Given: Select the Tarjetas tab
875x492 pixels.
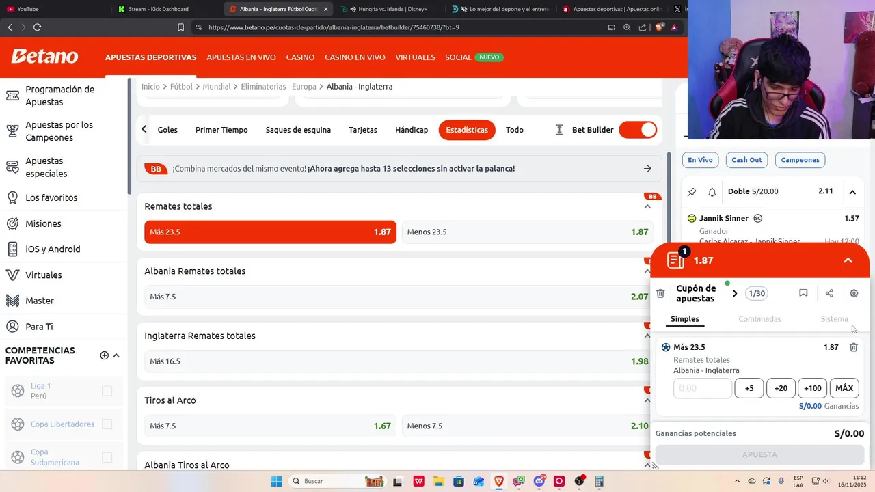Looking at the screenshot, I should click(363, 130).
